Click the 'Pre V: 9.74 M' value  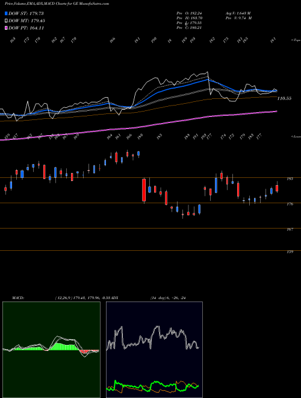[x=238, y=18]
